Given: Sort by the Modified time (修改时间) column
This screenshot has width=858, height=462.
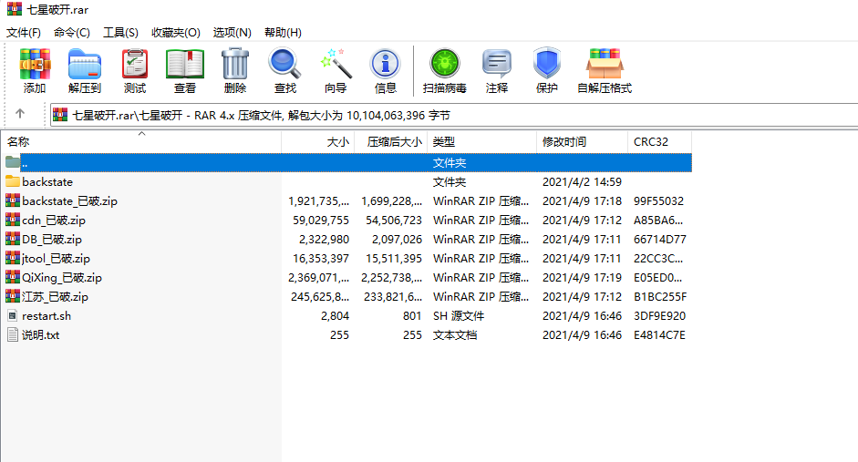Looking at the screenshot, I should coord(564,142).
